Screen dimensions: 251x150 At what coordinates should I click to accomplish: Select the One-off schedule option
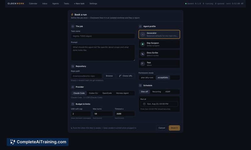point(145,92)
